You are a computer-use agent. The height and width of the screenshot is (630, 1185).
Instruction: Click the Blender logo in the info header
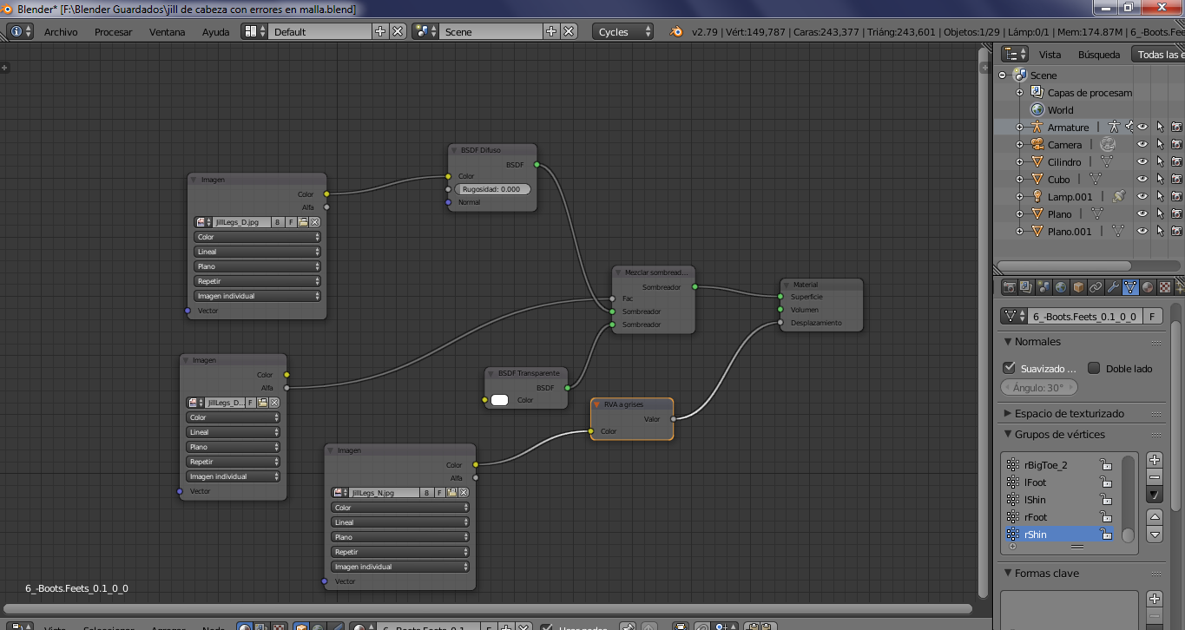coord(675,31)
